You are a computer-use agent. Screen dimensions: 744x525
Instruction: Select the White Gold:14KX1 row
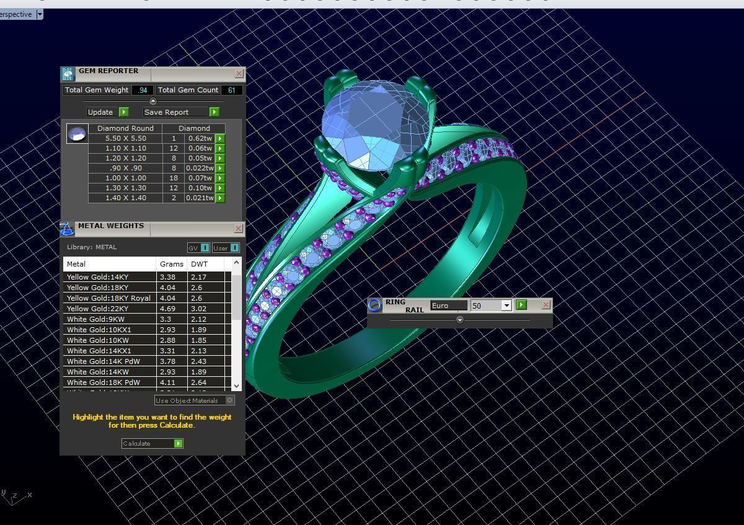point(148,351)
